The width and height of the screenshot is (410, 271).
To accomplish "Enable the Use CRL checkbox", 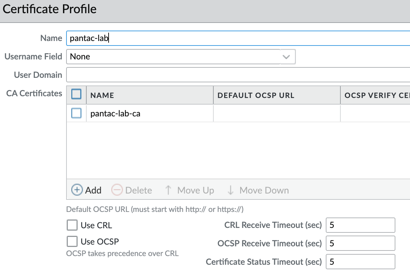I will click(x=72, y=225).
